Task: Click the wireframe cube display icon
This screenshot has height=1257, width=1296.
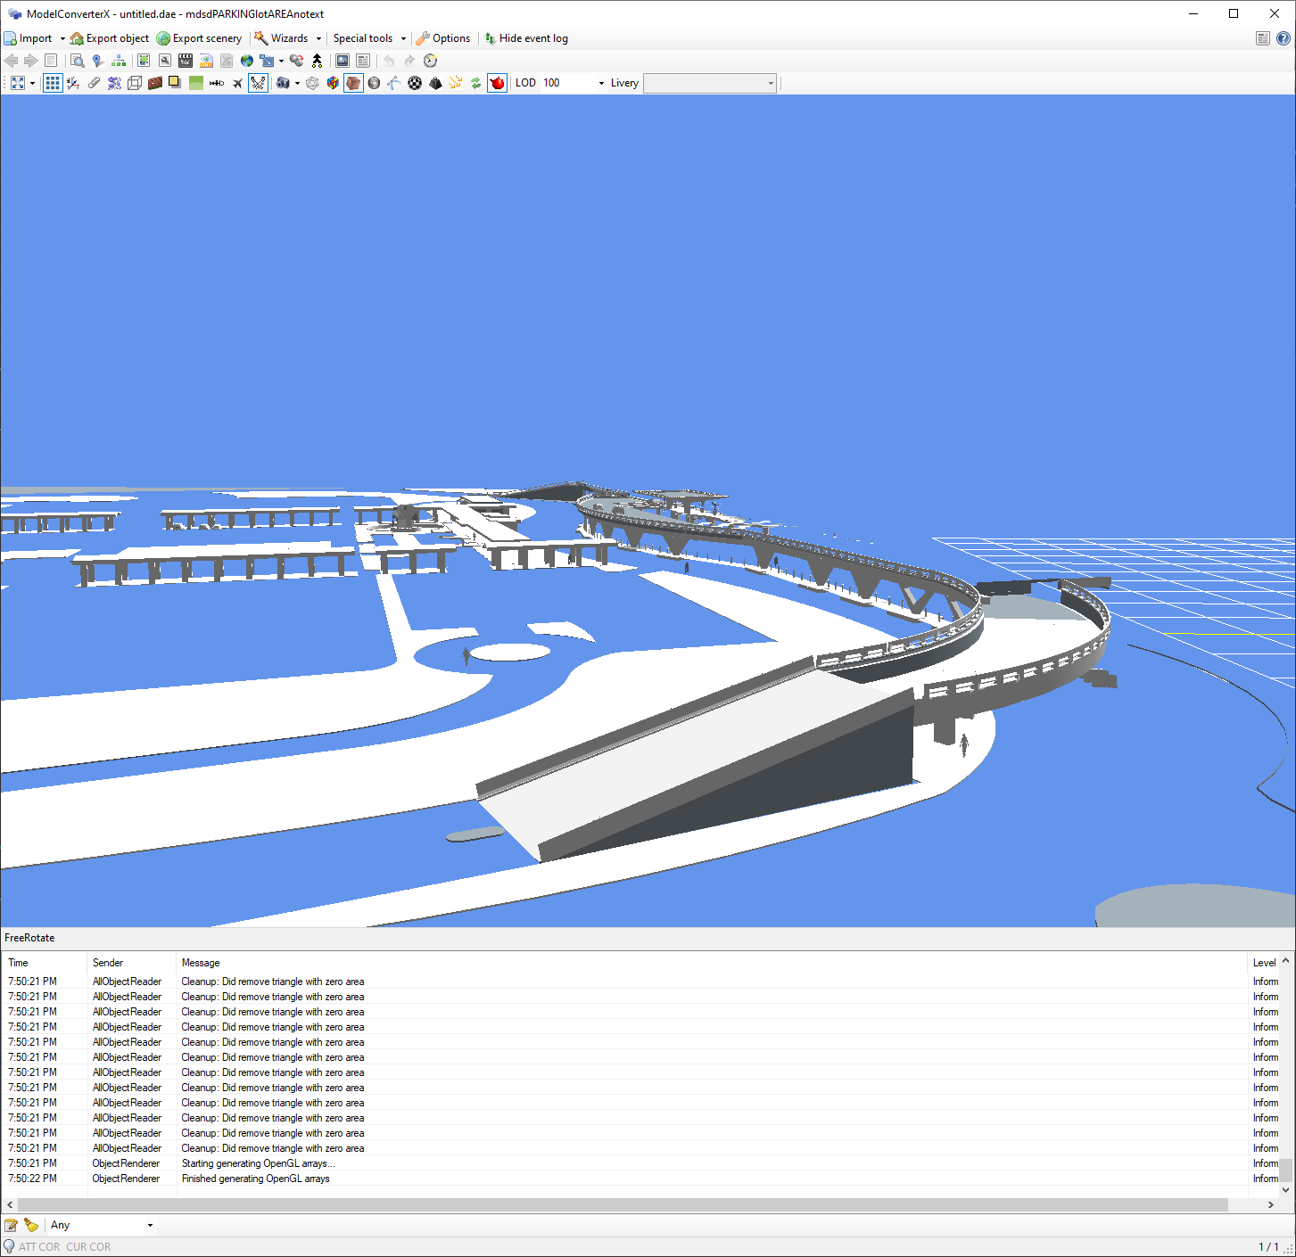Action: pos(134,83)
